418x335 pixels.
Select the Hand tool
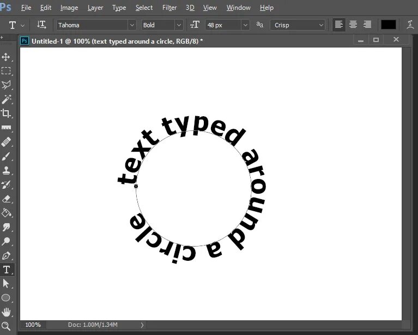(6, 312)
